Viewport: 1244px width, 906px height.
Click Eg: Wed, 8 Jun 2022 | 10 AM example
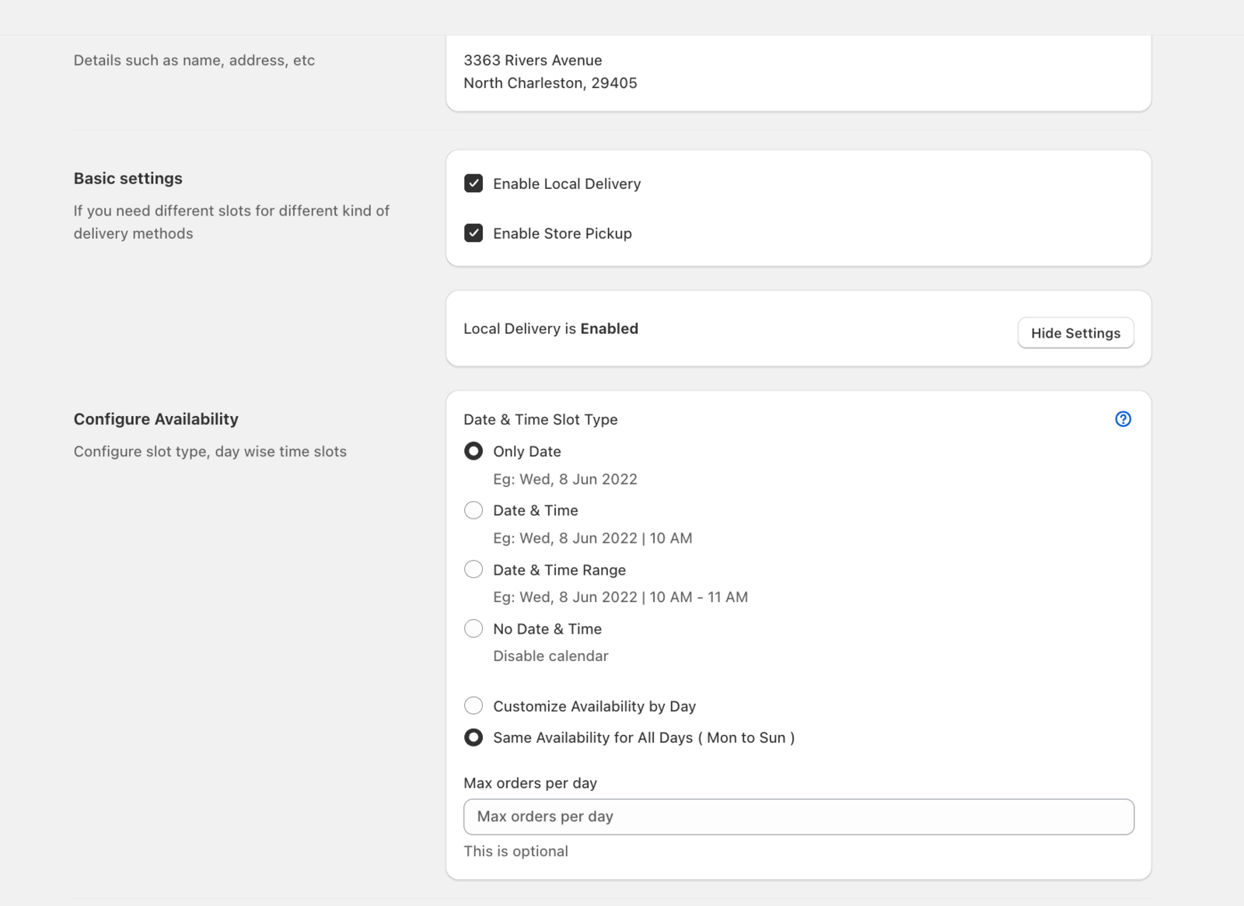click(x=592, y=538)
